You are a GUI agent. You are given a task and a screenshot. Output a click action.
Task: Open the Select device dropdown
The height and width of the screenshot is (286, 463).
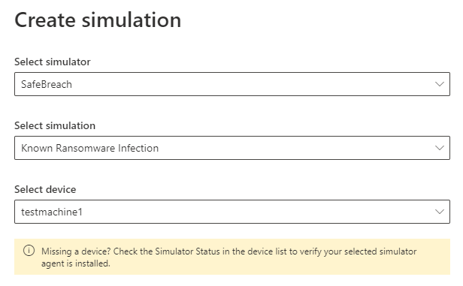point(232,212)
